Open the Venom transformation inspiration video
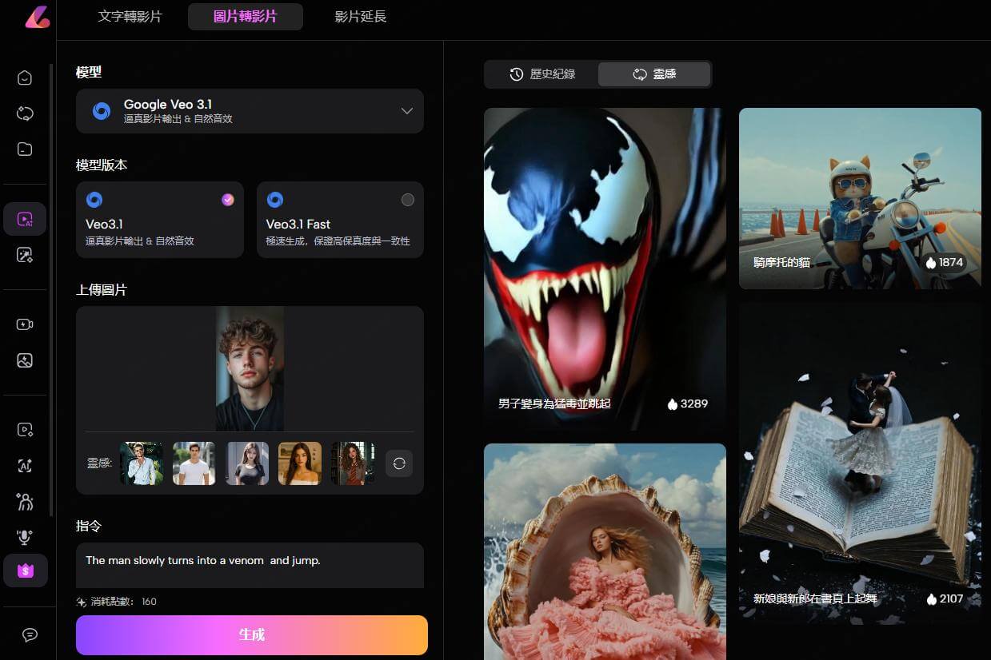Screen dimensions: 991x660 pos(605,269)
